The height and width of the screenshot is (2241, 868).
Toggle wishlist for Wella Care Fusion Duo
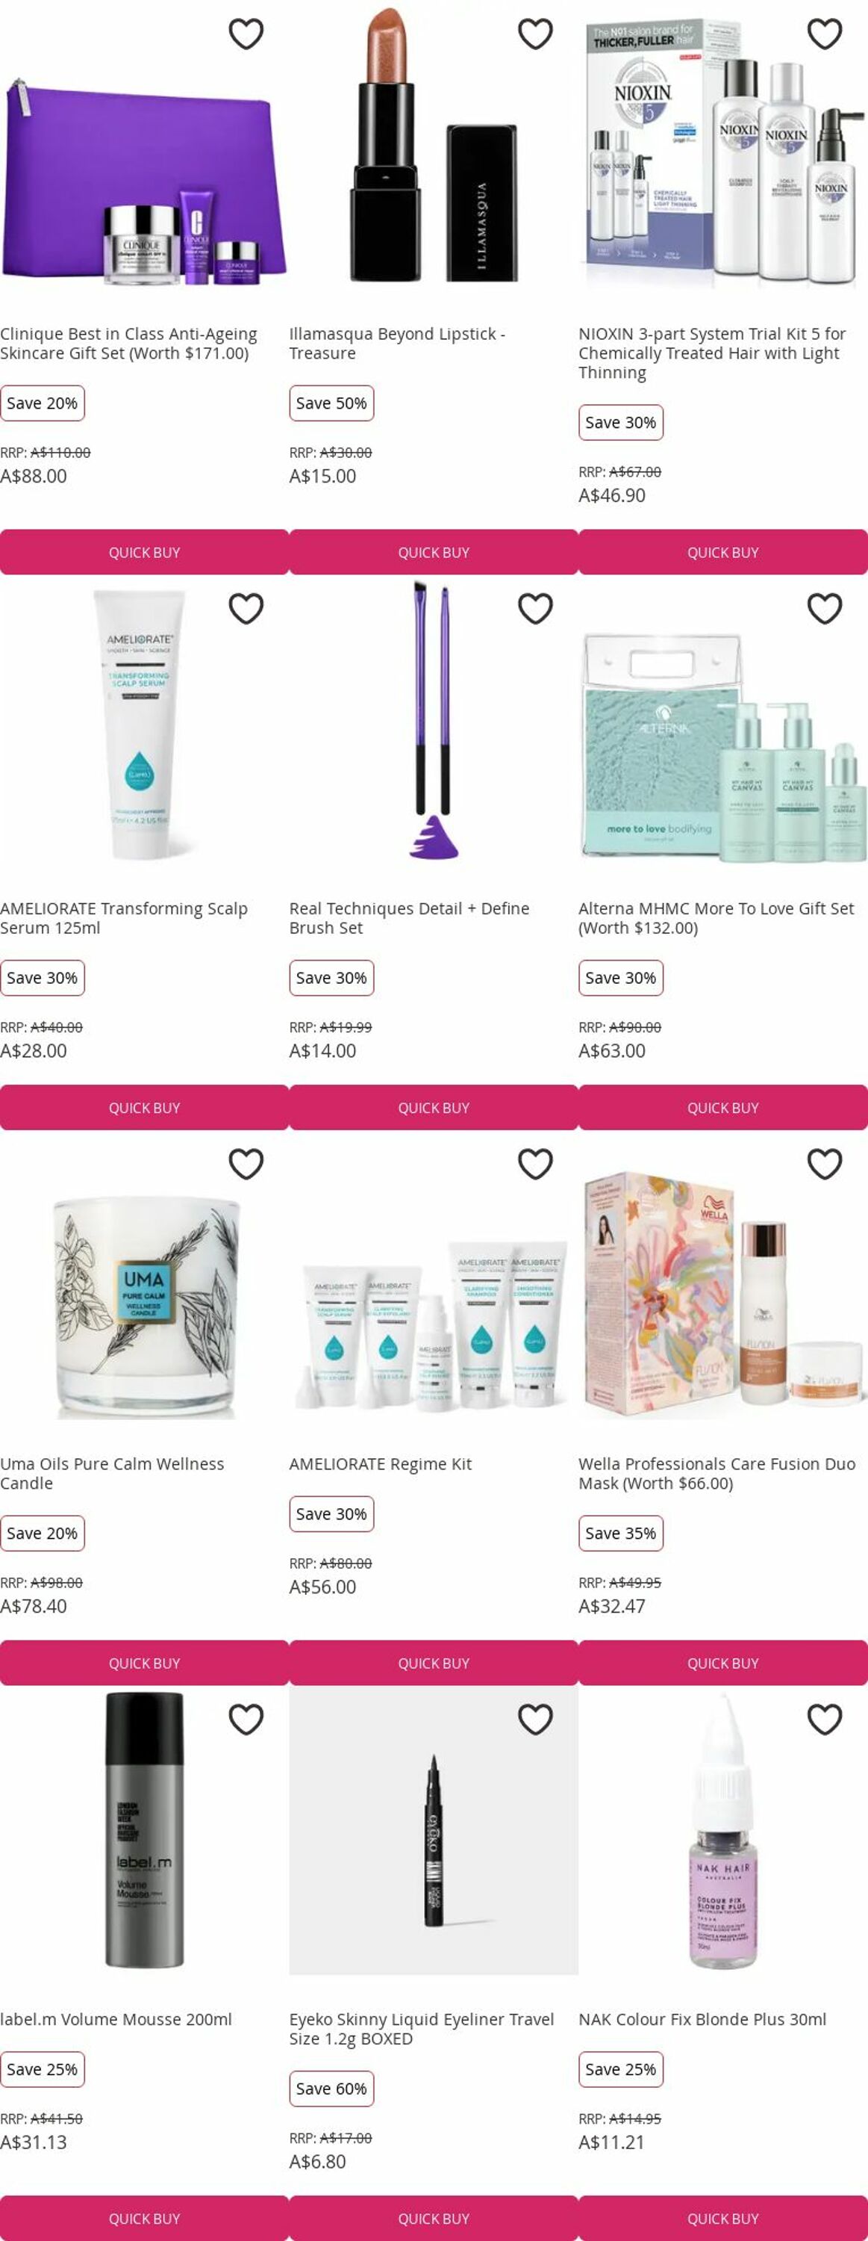825,1164
